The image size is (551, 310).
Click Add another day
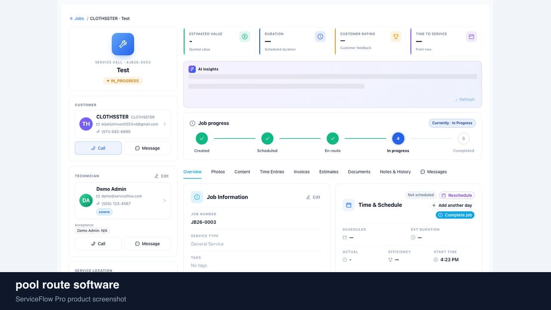coord(452,205)
